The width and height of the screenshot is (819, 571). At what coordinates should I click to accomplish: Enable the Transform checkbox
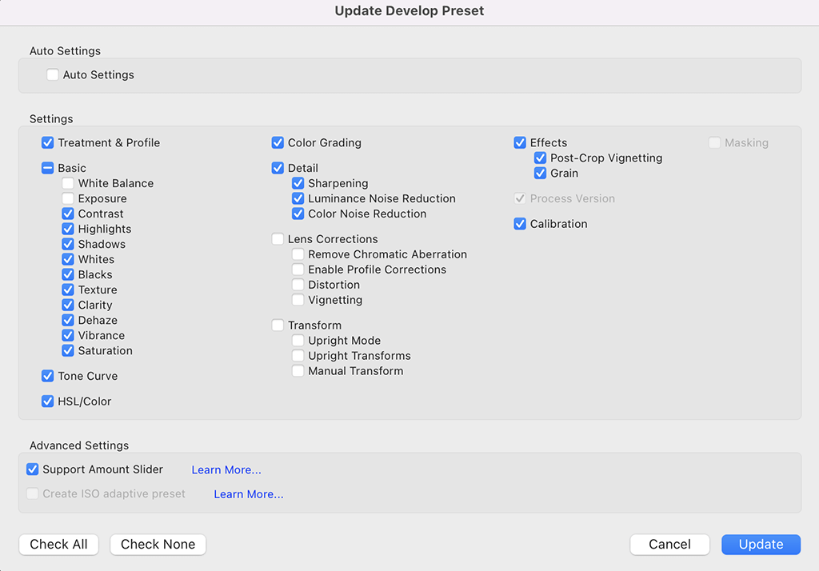tap(277, 325)
